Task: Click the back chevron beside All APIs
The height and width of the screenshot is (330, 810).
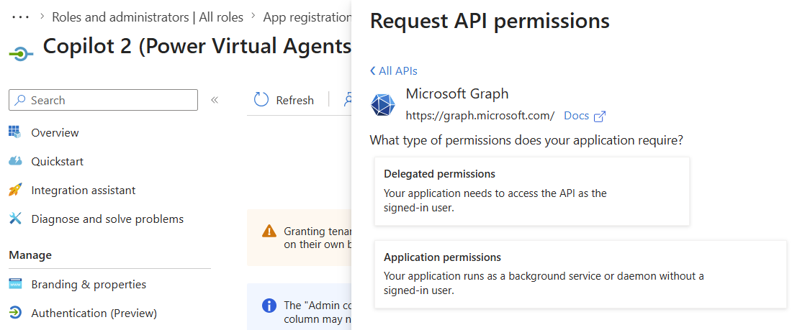Action: [373, 71]
